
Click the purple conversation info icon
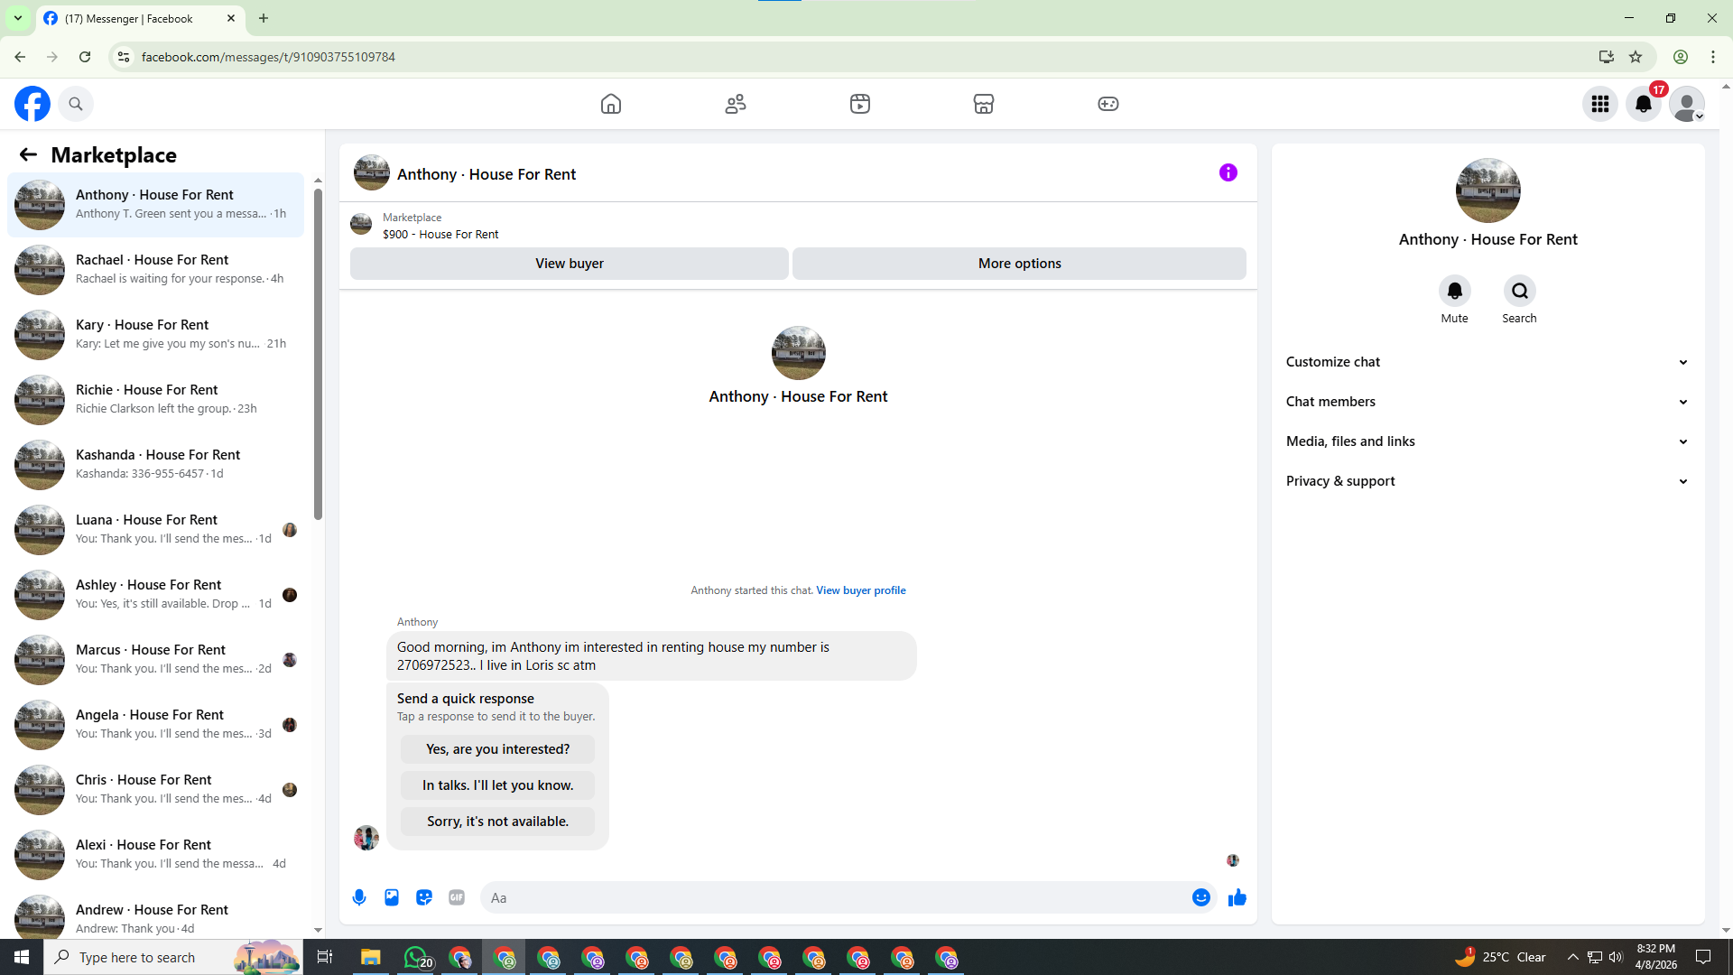point(1228,172)
